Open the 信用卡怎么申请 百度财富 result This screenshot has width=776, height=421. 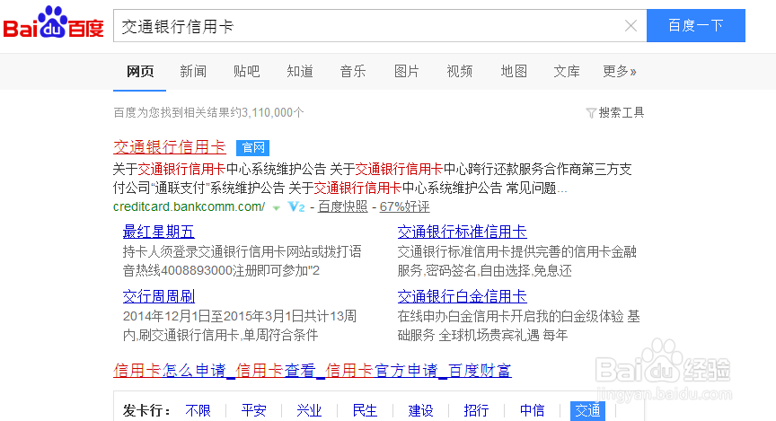coord(313,370)
